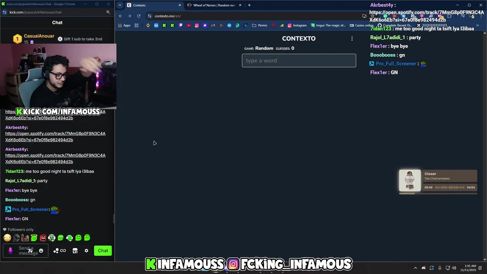Open a new browser tab
The width and height of the screenshot is (487, 274).
[249, 5]
